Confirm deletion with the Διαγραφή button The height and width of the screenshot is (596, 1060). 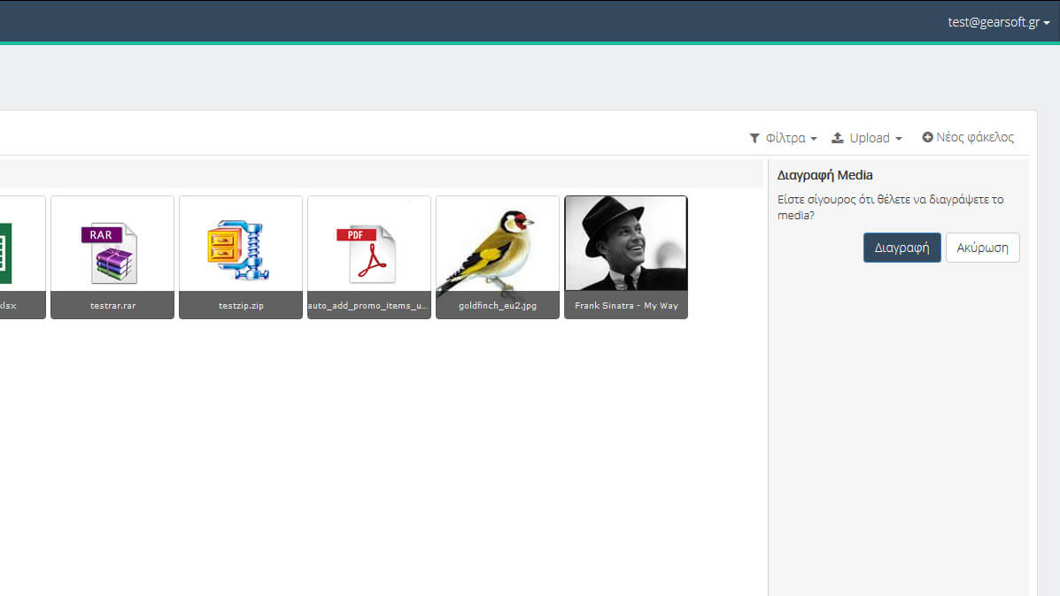coord(901,248)
